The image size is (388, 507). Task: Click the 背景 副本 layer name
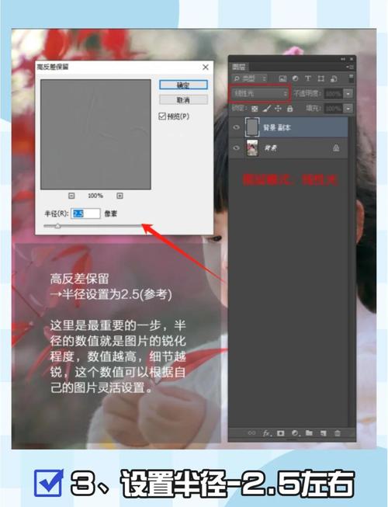pos(277,127)
